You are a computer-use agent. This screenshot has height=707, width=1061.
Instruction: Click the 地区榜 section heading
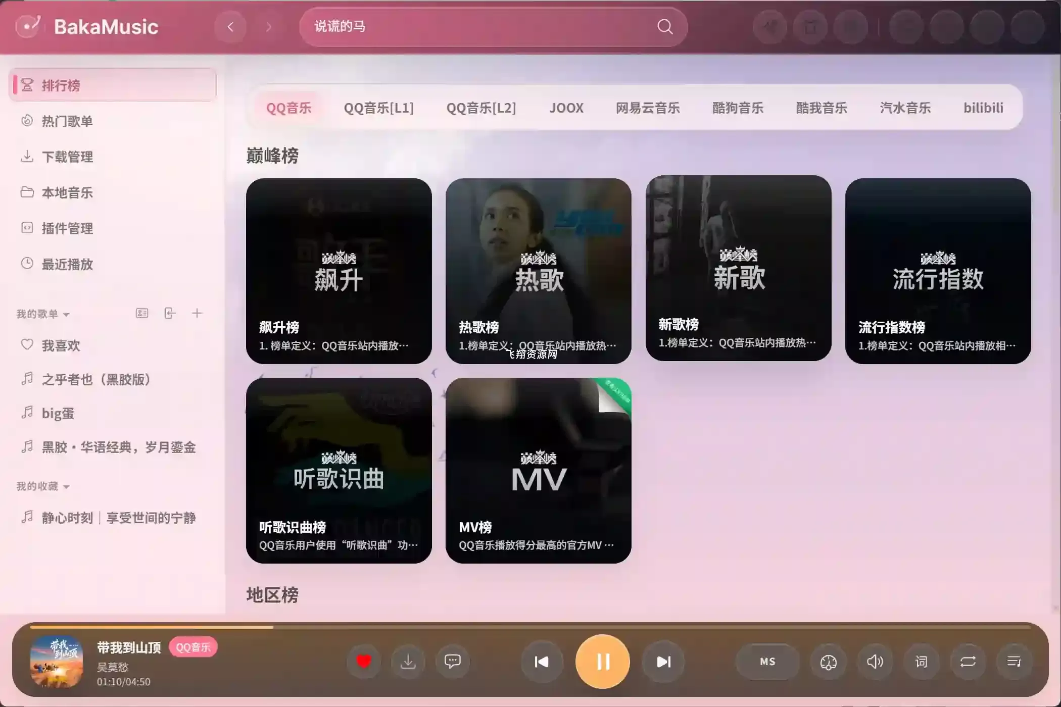coord(272,595)
